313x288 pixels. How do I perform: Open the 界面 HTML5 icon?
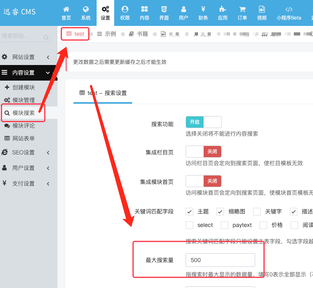[x=164, y=9]
